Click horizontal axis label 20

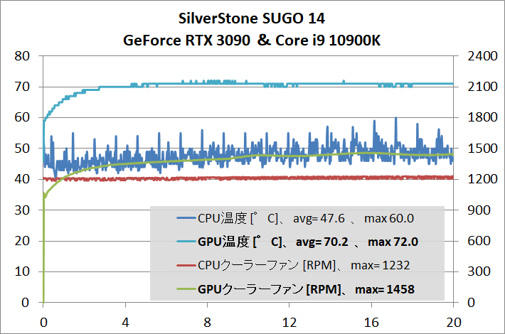point(454,322)
